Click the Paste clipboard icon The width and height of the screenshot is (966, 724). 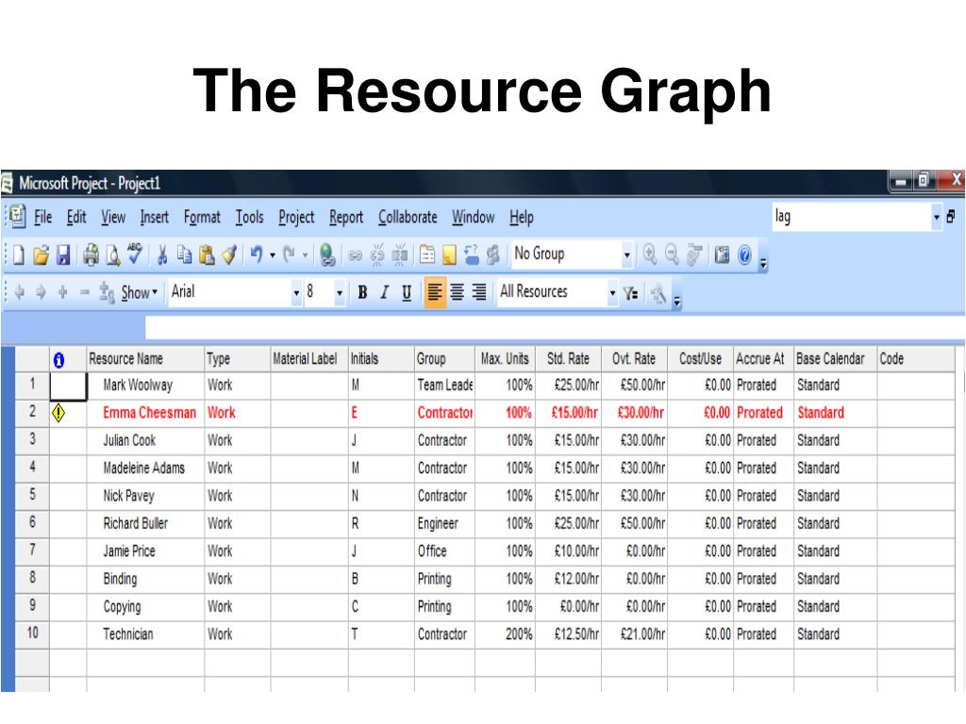(207, 255)
